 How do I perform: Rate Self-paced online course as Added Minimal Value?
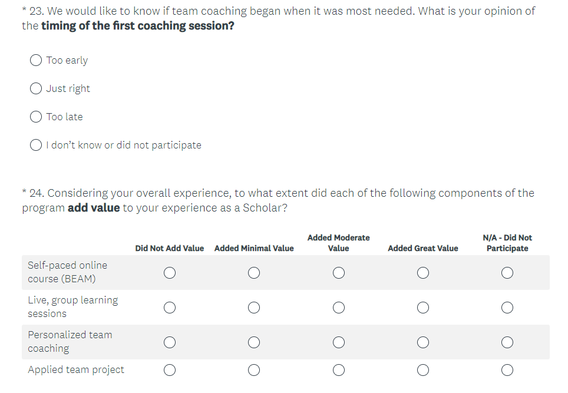(254, 273)
